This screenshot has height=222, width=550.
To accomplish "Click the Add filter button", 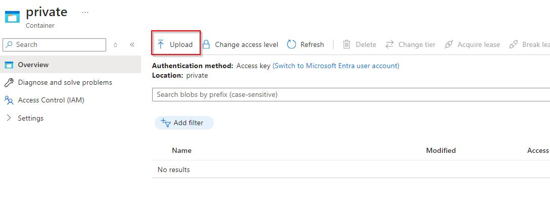I will 185,123.
